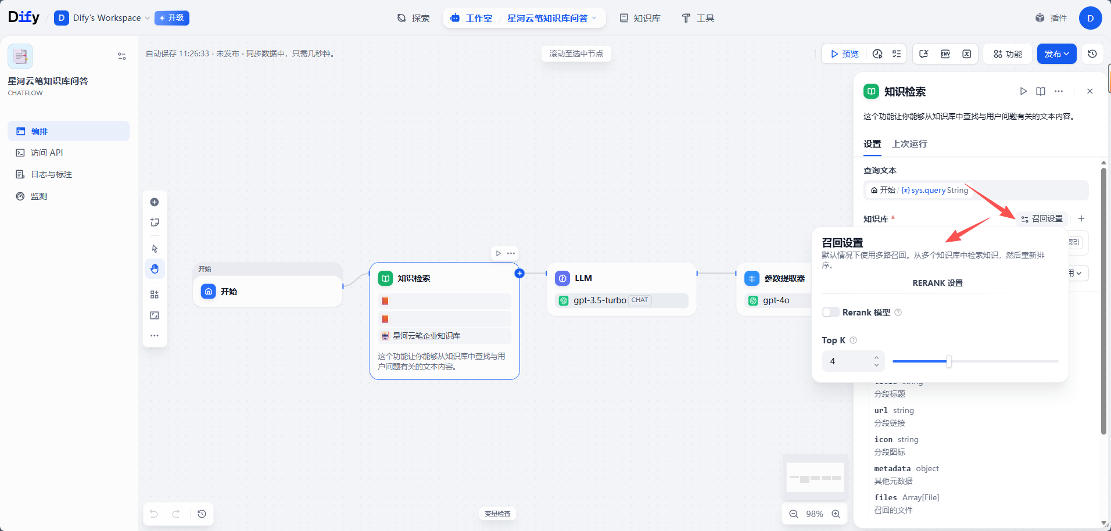Click the settings panel vertical scrollbar
The width and height of the screenshot is (1111, 531).
(x=1103, y=301)
